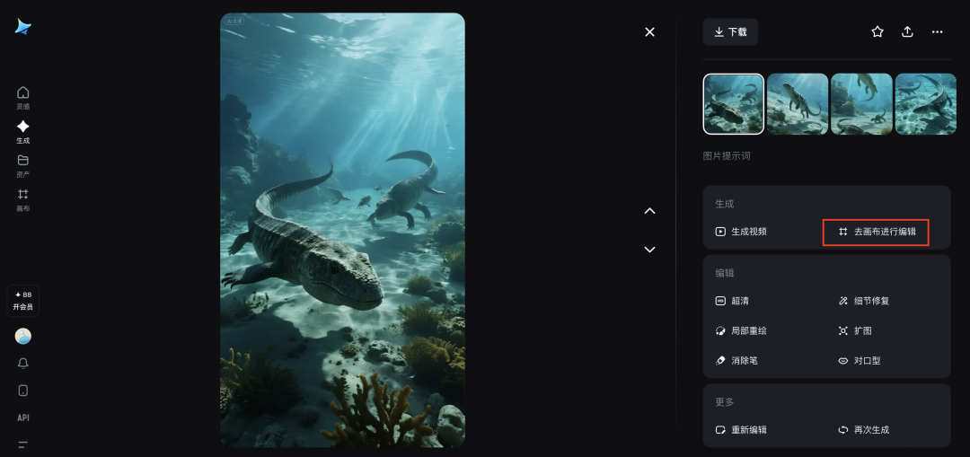Click the share upload icon
This screenshot has width=970, height=457.
click(907, 31)
